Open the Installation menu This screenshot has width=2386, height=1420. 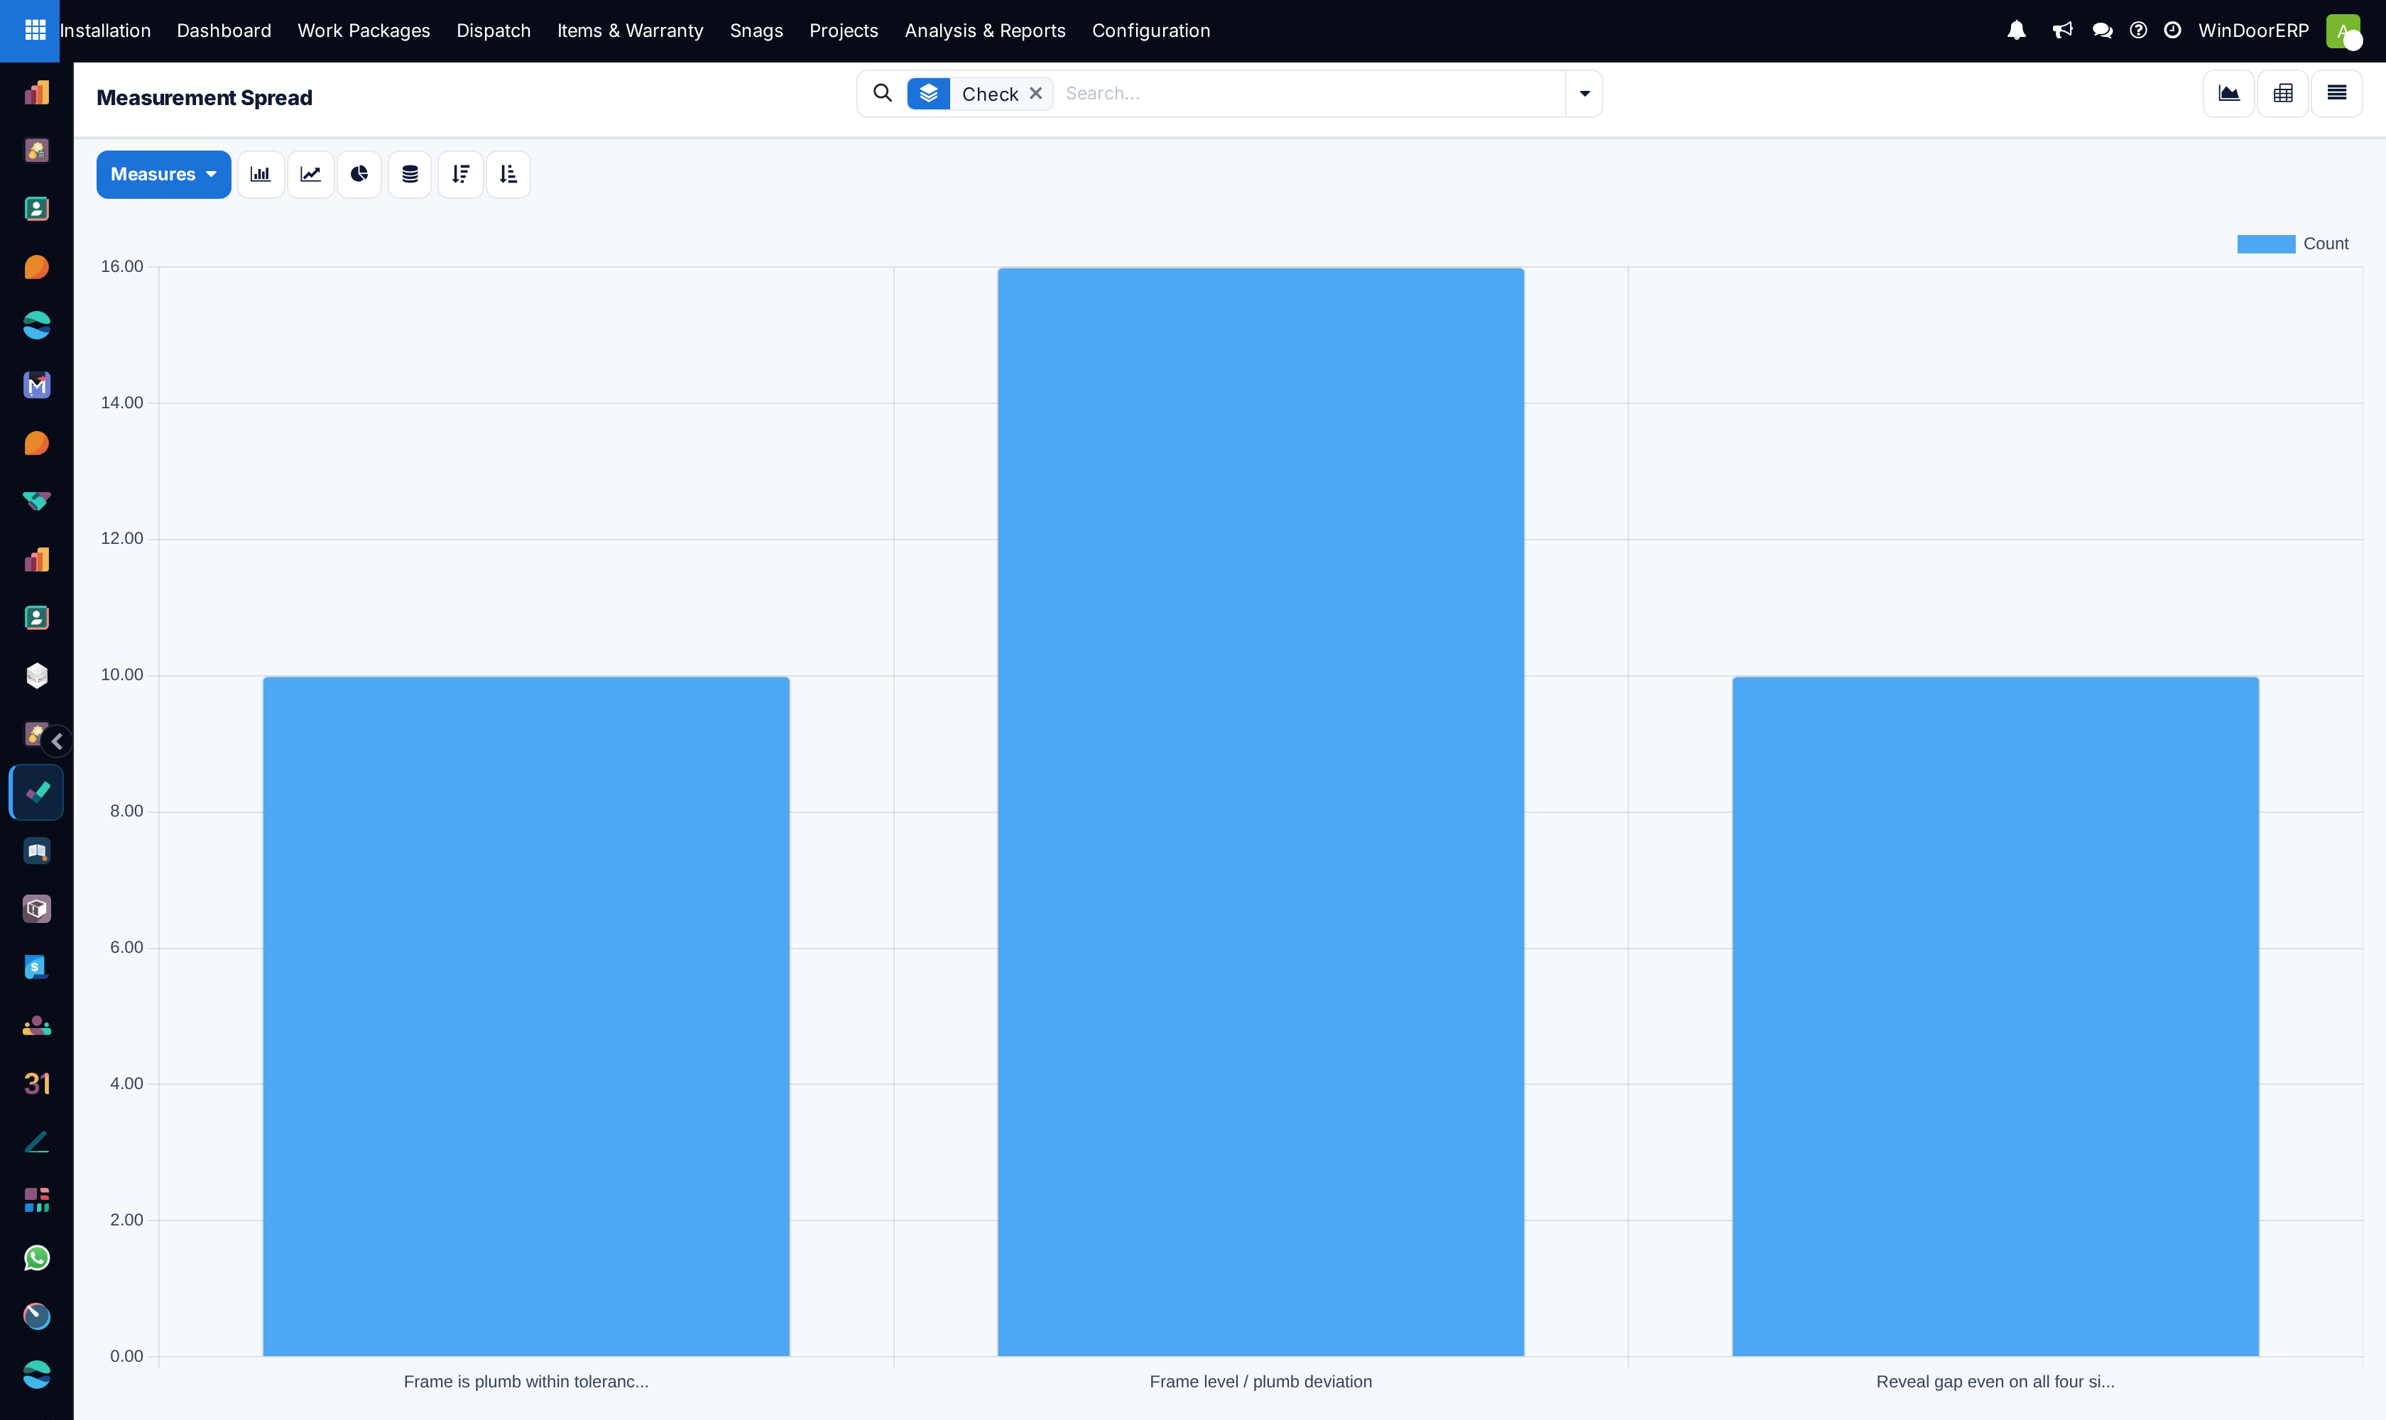coord(105,31)
